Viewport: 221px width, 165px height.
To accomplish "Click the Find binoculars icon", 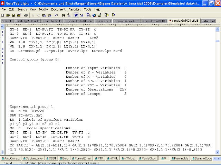I will (63, 15).
